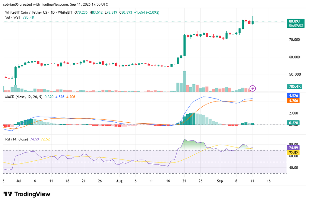309x203 pixels.
Task: Click the low price value L78.819
Action: point(111,12)
